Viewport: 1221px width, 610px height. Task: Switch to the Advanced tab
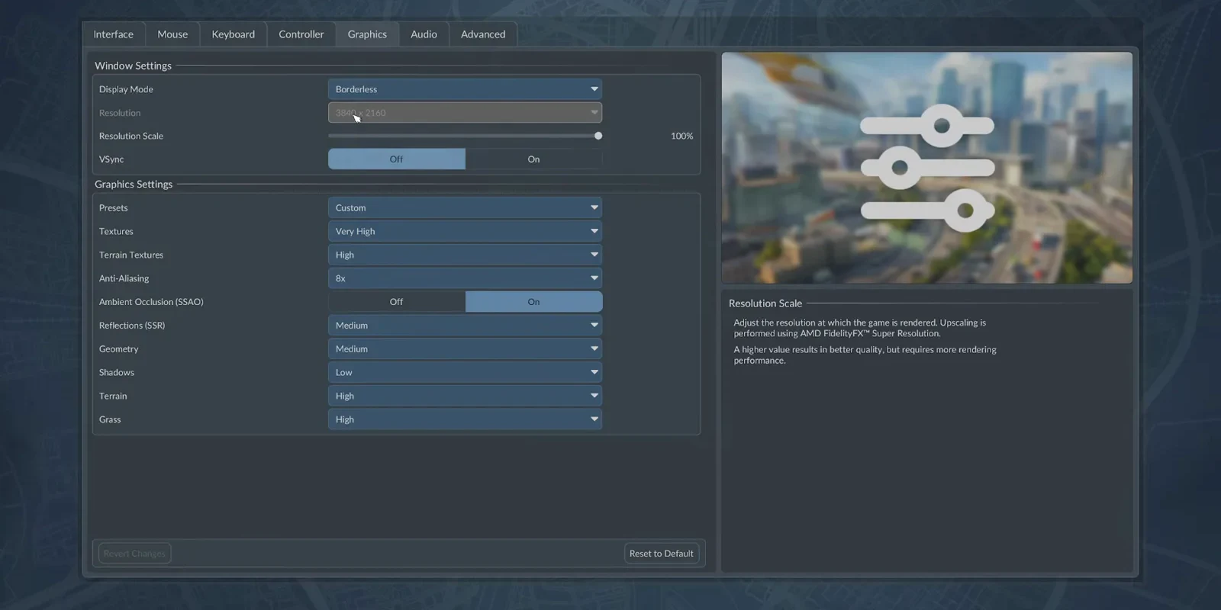click(x=483, y=34)
